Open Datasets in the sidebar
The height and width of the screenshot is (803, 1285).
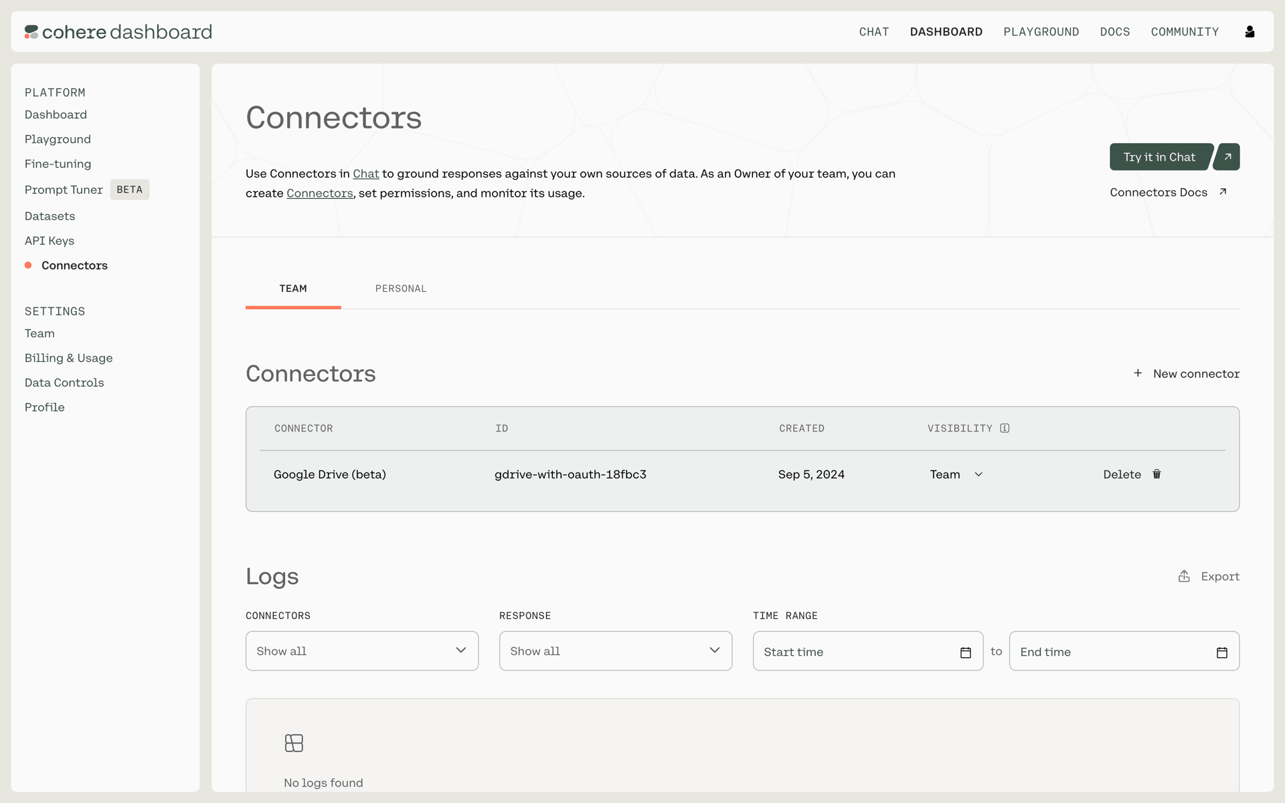point(50,216)
